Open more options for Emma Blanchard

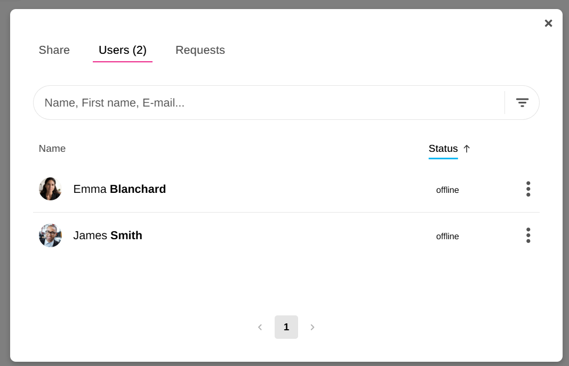[x=528, y=189]
